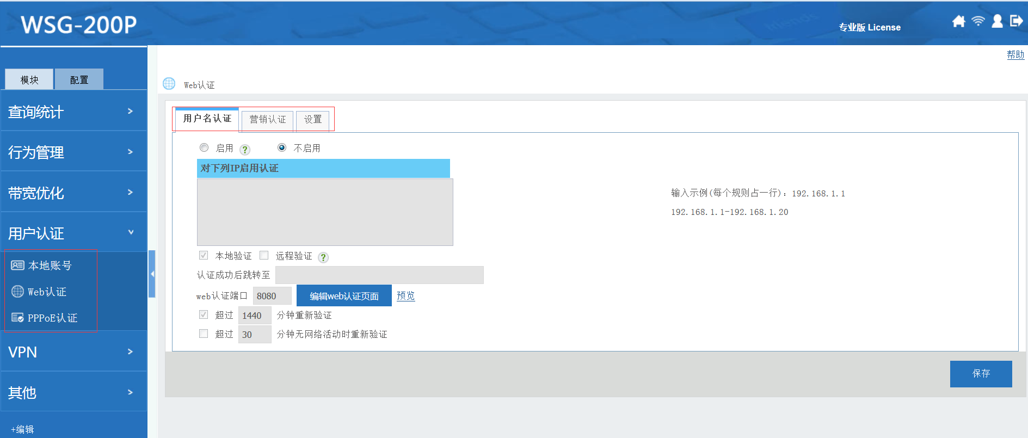Open 本地账号 in the sidebar
Image resolution: width=1028 pixels, height=438 pixels.
click(x=50, y=266)
